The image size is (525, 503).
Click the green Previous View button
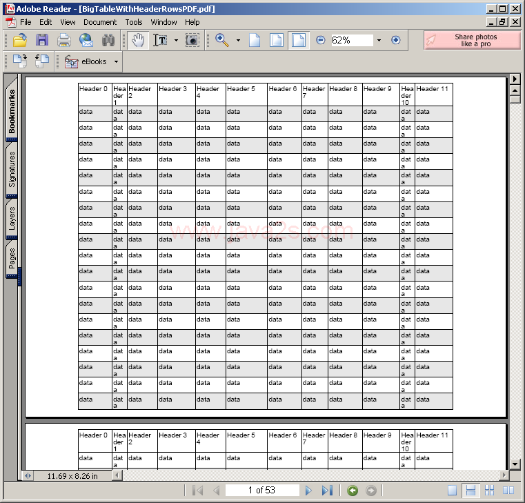click(x=353, y=491)
